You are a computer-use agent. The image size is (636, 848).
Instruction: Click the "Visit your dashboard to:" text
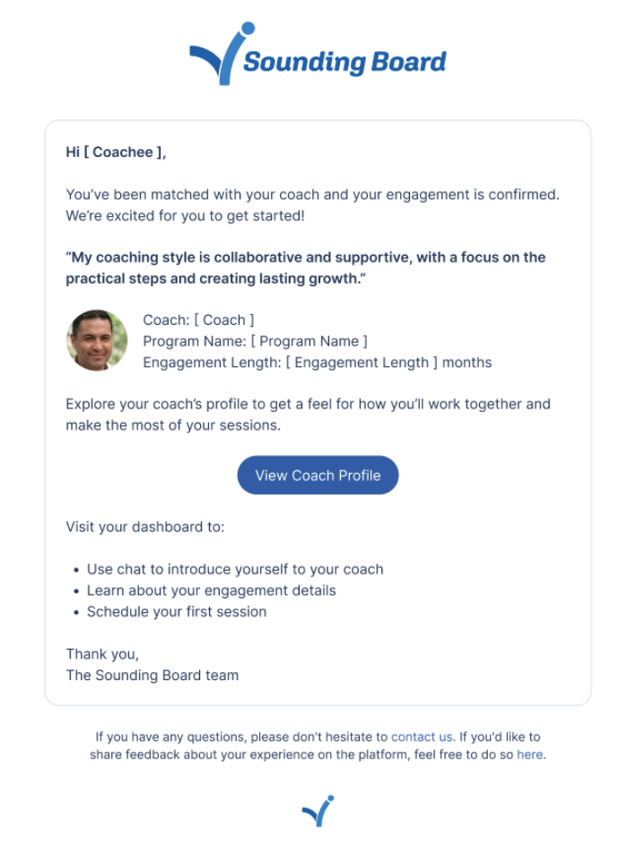tap(145, 527)
